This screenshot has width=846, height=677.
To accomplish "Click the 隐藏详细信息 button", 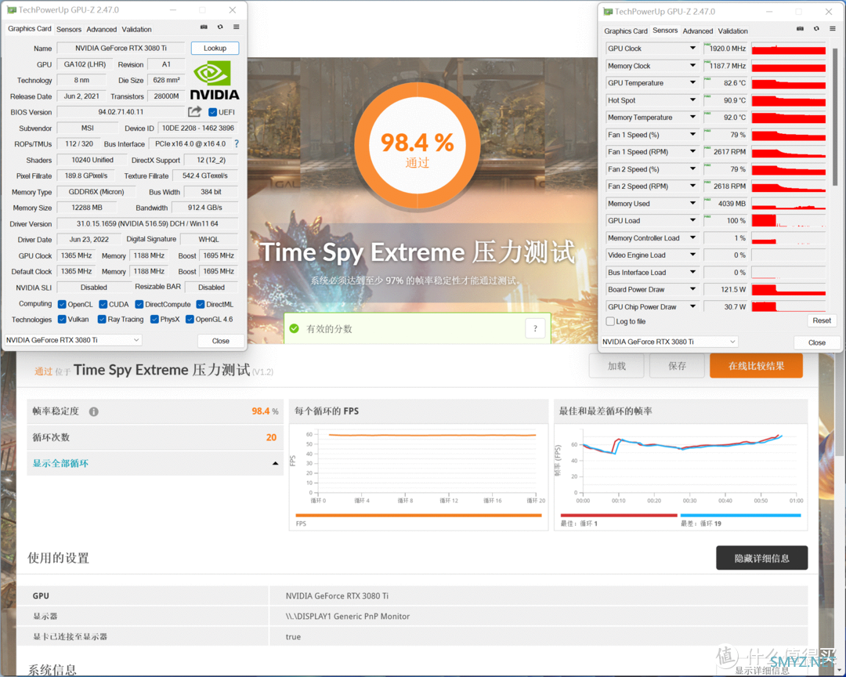I will pos(761,558).
